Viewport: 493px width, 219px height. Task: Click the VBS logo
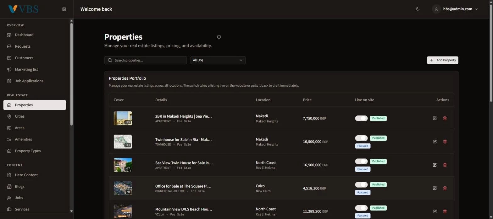click(23, 9)
